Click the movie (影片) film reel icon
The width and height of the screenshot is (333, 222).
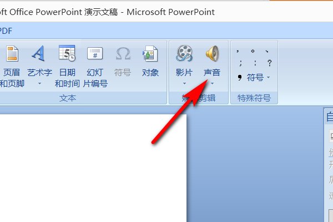[184, 54]
